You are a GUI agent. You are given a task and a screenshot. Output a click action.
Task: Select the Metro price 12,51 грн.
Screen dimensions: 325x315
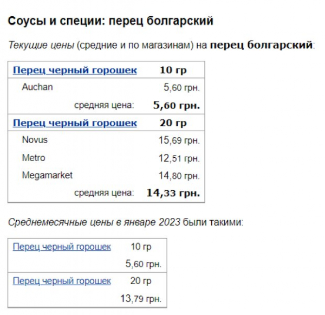[x=179, y=158]
